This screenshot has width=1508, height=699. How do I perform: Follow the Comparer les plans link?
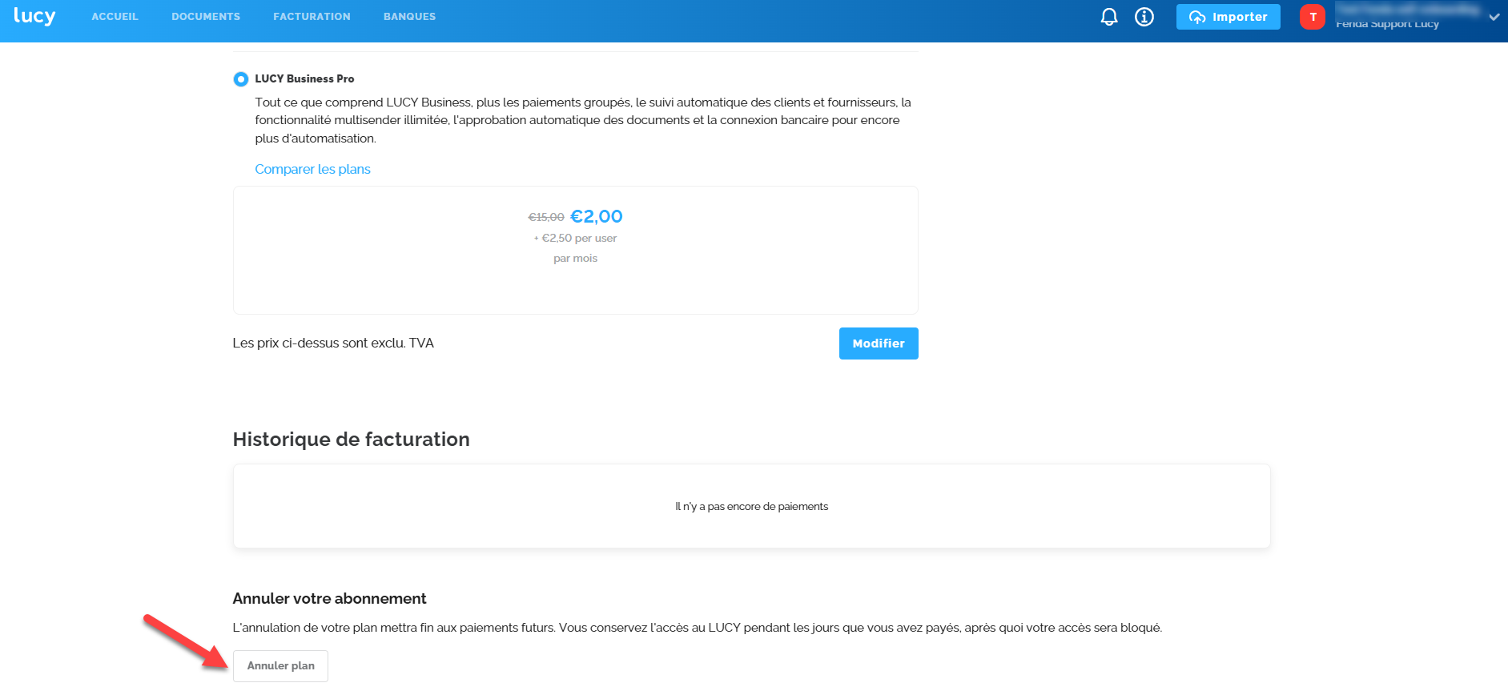tap(312, 170)
